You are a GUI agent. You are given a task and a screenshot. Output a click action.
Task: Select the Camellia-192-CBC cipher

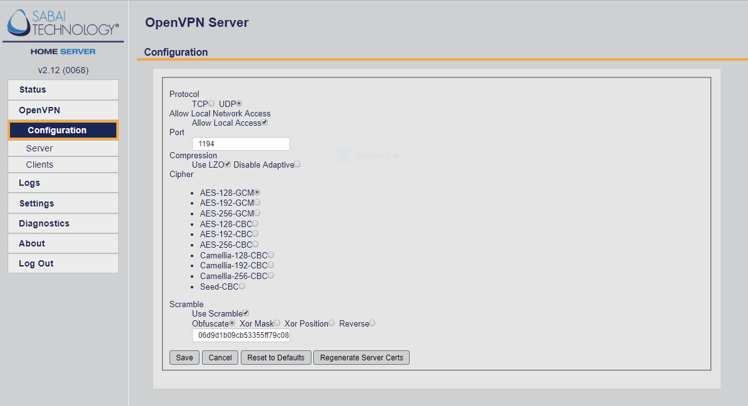[271, 265]
